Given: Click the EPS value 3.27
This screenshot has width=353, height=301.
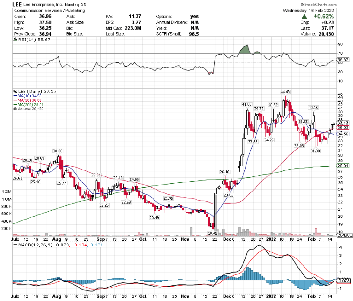Looking at the screenshot, I should point(136,22).
